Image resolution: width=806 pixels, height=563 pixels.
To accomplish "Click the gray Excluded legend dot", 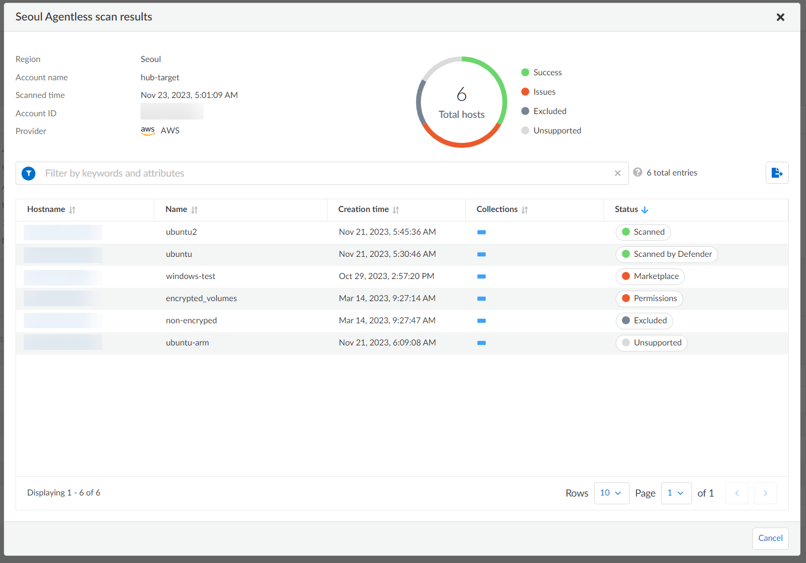I will tap(526, 111).
